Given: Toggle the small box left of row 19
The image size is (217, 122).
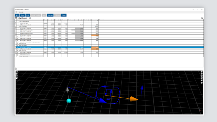Looking at the screenshot, I should click(x=16, y=53).
